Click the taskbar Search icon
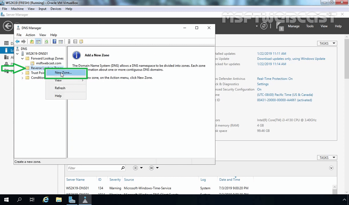The image size is (349, 205). tap(19, 200)
